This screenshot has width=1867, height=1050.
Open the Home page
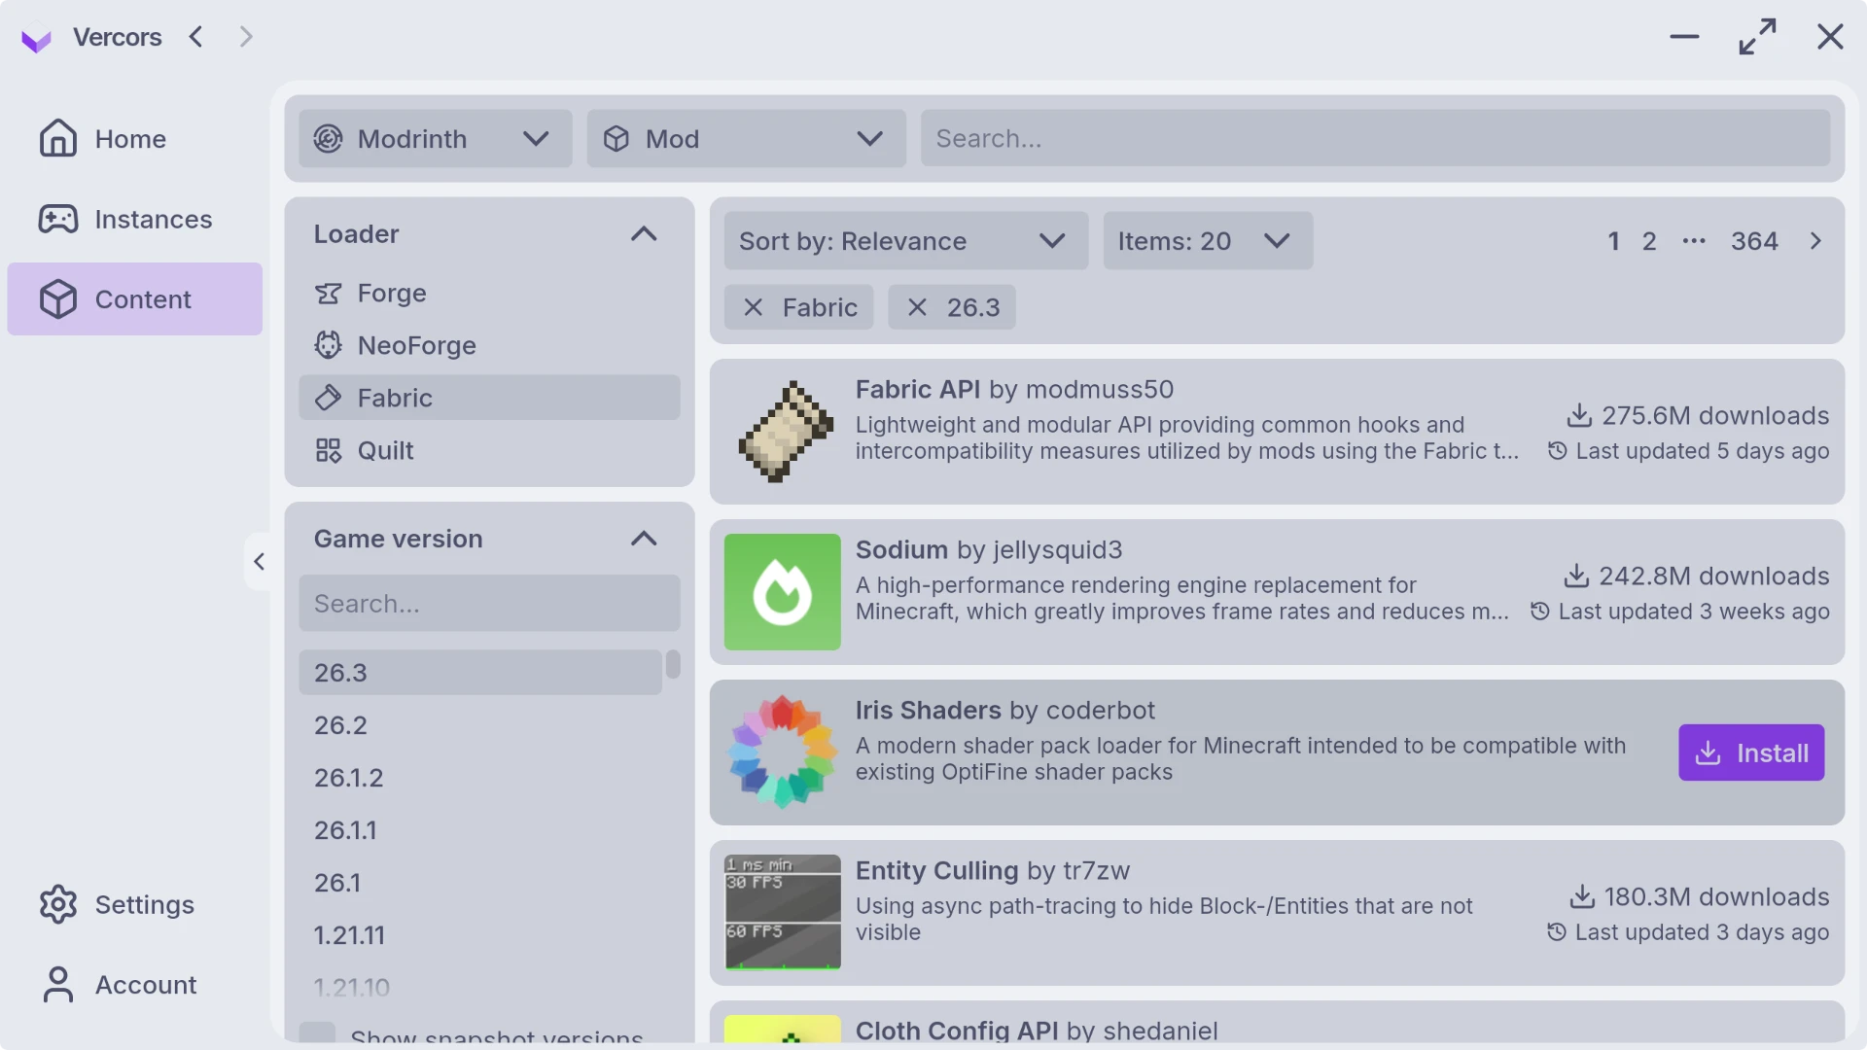click(x=135, y=139)
